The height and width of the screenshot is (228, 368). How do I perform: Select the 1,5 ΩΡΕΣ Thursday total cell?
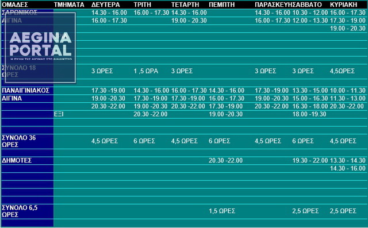coord(222,211)
